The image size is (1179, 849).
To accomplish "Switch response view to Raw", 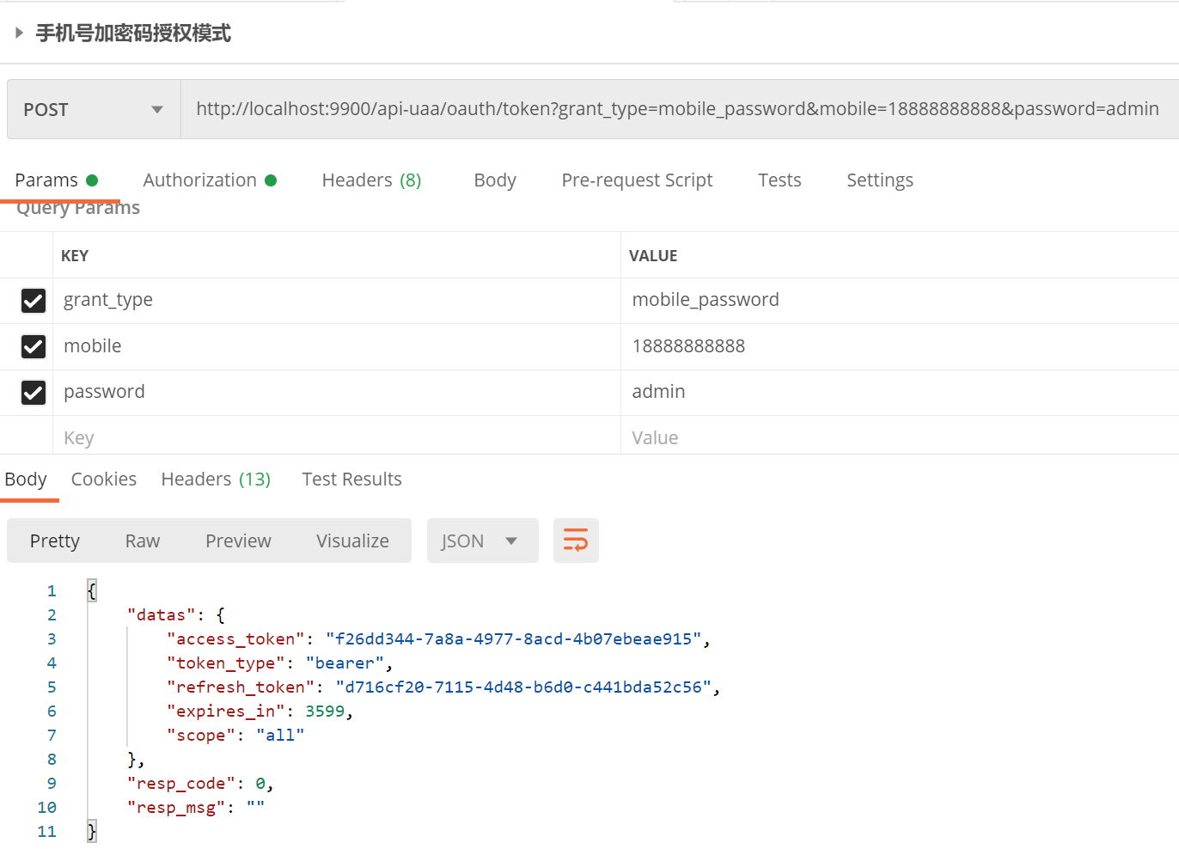I will point(143,541).
